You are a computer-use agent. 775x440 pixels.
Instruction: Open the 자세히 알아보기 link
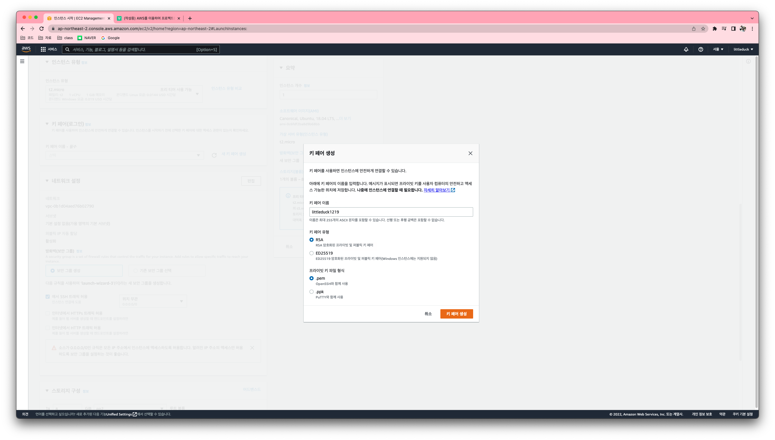tap(439, 190)
